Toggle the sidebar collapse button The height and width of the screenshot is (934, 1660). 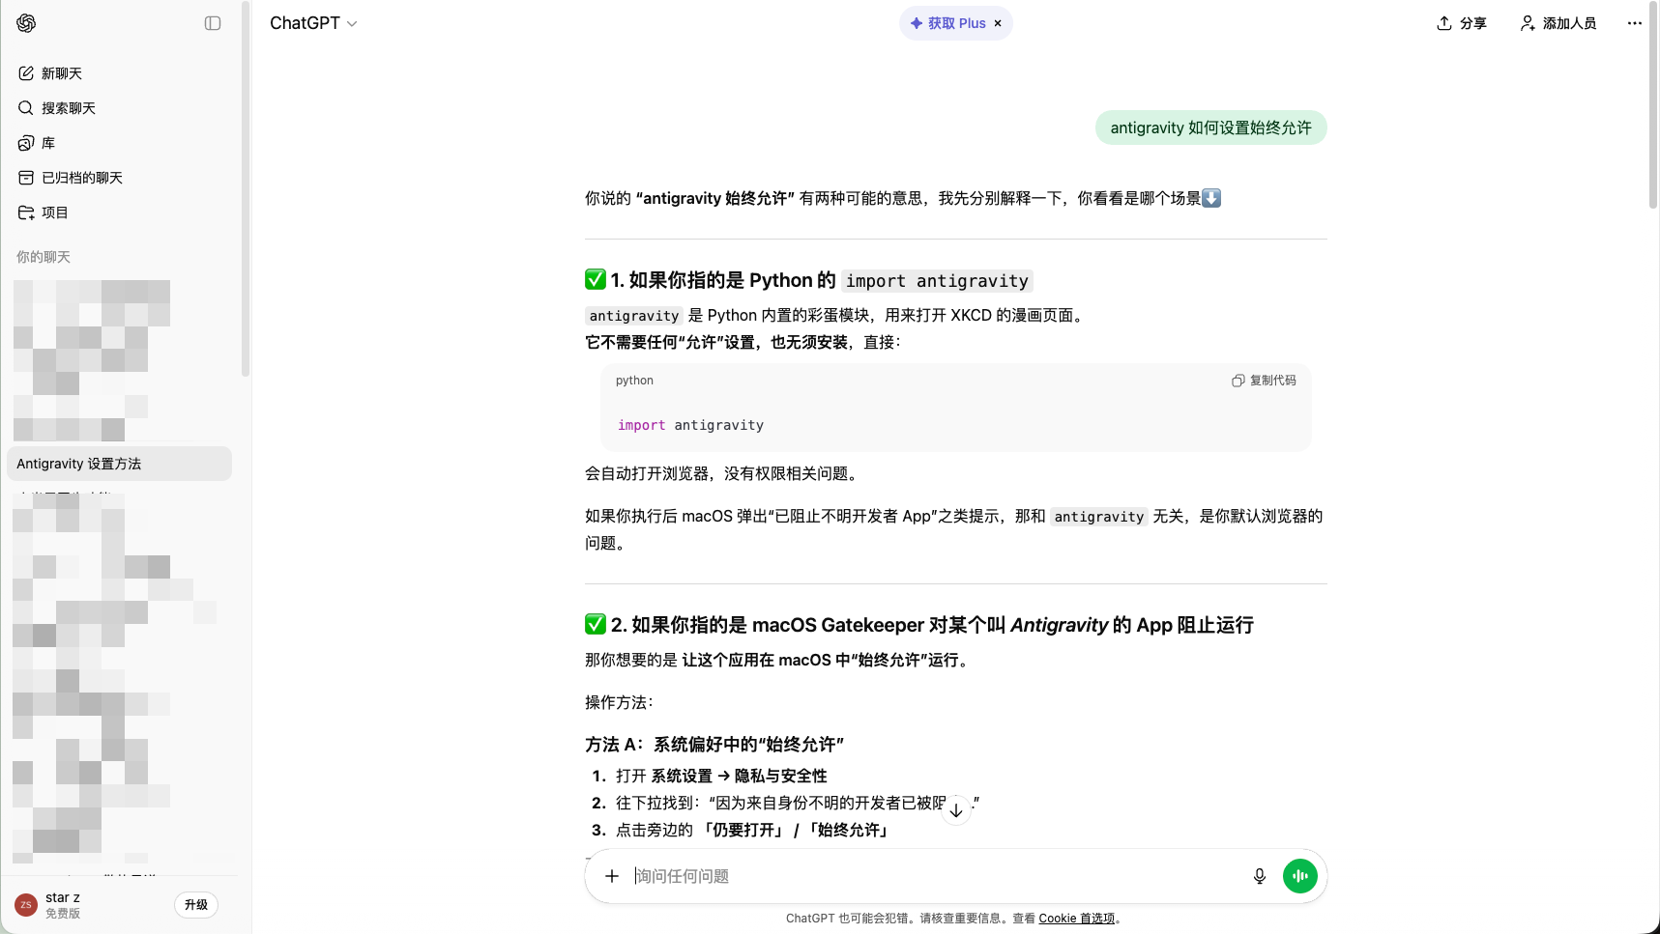click(213, 23)
